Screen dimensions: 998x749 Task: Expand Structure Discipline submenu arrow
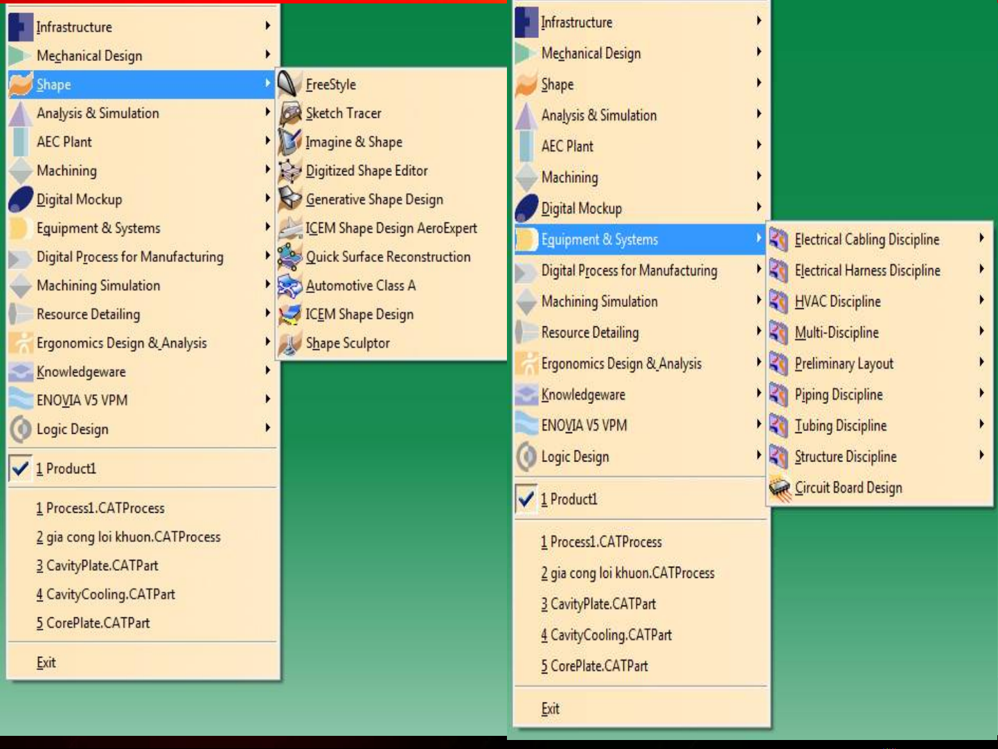[x=981, y=455]
